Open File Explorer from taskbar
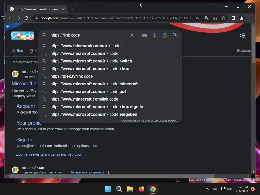Image resolution: width=260 pixels, height=195 pixels. (130, 189)
